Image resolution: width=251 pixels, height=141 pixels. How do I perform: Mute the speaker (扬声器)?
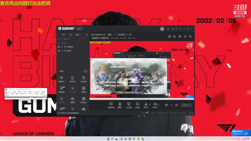(155, 105)
